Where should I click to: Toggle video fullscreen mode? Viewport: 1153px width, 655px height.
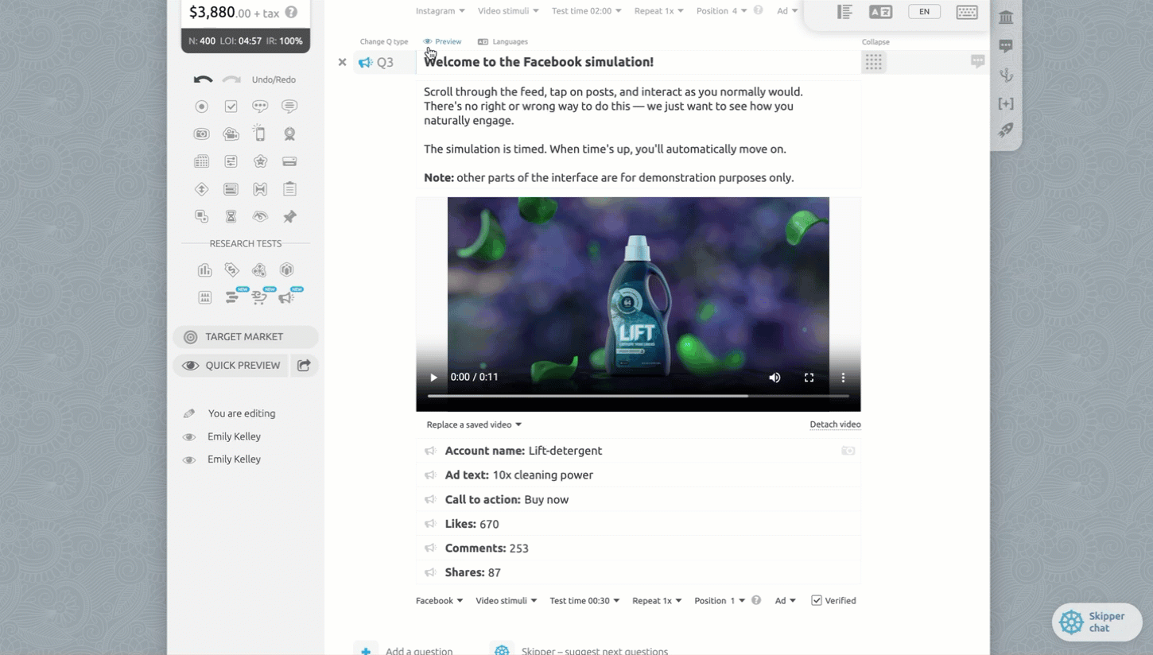(809, 378)
